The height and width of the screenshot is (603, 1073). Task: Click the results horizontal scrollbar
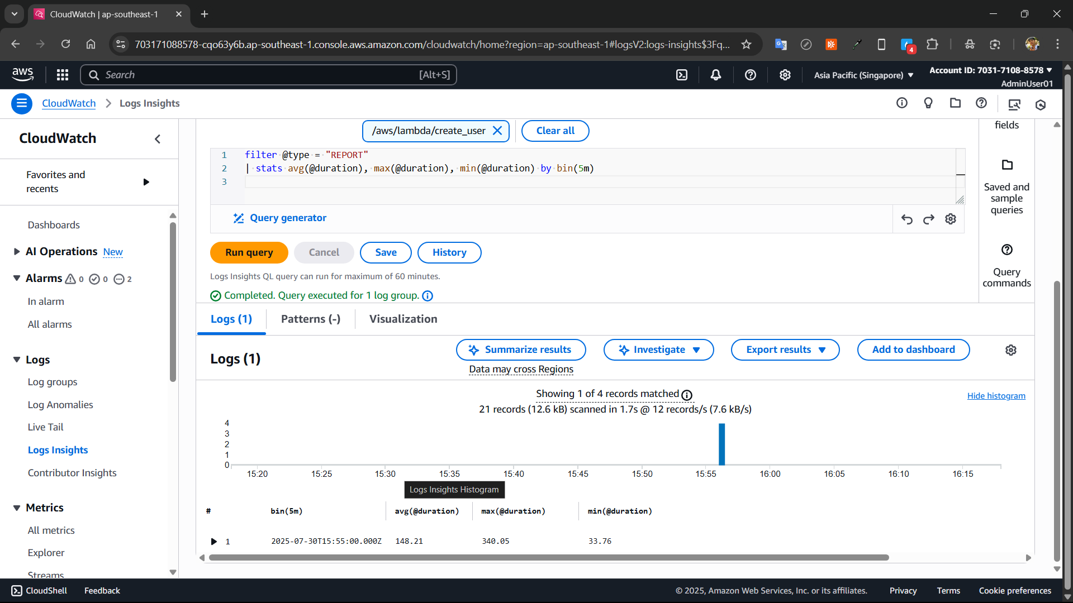549,558
